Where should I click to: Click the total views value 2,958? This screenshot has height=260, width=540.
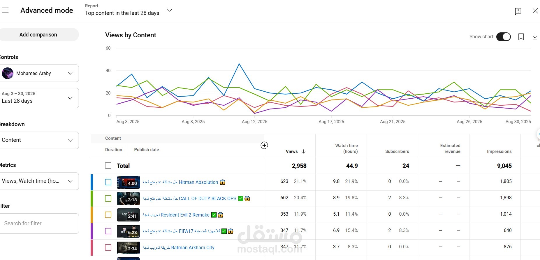(x=299, y=166)
